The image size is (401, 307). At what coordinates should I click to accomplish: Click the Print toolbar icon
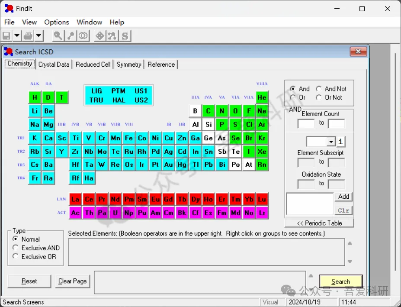click(28, 36)
